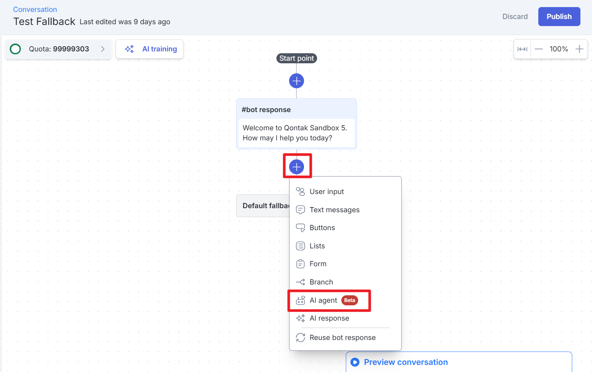Viewport: 592px width, 372px height.
Task: Click the AI training sparkle icon
Action: click(x=129, y=49)
